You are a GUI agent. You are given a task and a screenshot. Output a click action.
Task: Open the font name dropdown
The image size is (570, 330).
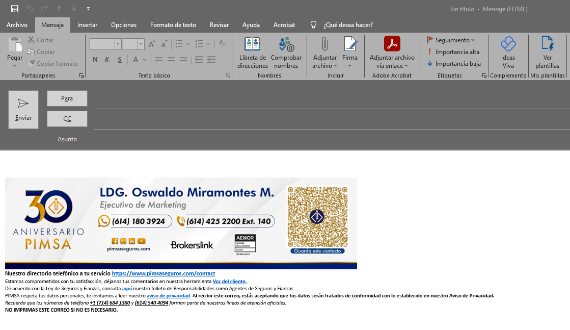point(118,44)
